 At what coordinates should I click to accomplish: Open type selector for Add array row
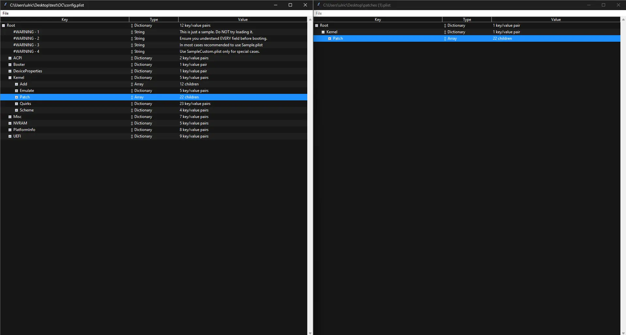pos(132,84)
